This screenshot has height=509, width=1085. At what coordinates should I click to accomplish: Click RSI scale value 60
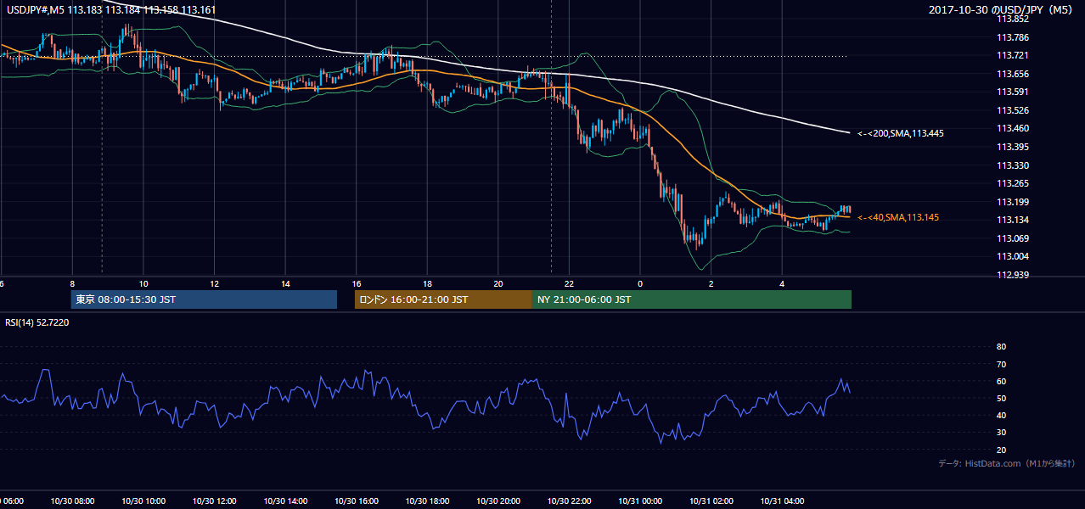click(x=1001, y=381)
